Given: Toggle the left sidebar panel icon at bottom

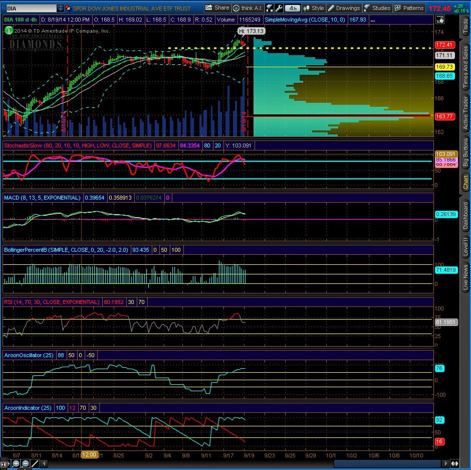Looking at the screenshot, I should [4, 464].
